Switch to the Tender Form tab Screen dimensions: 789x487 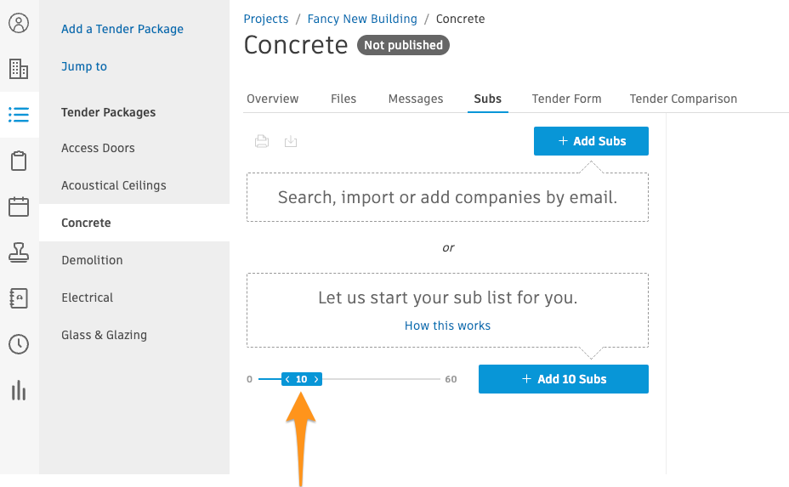point(566,99)
